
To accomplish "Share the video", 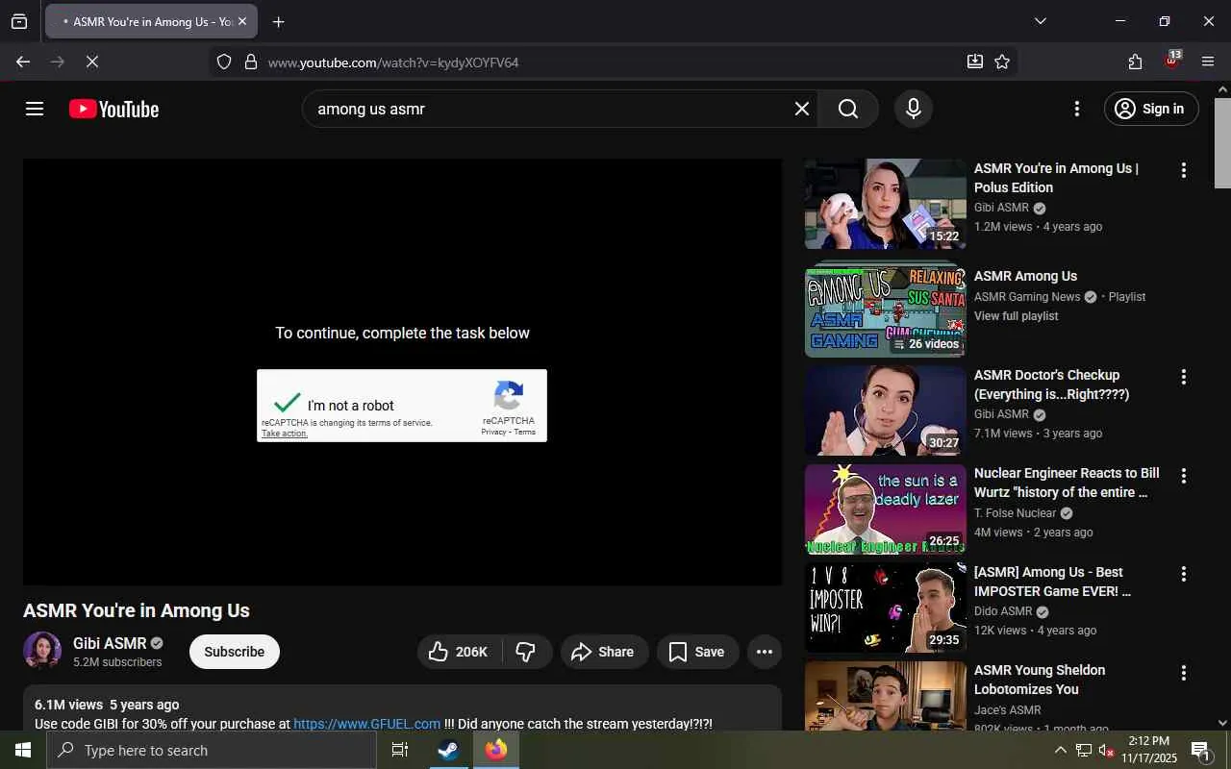I will click(x=604, y=652).
